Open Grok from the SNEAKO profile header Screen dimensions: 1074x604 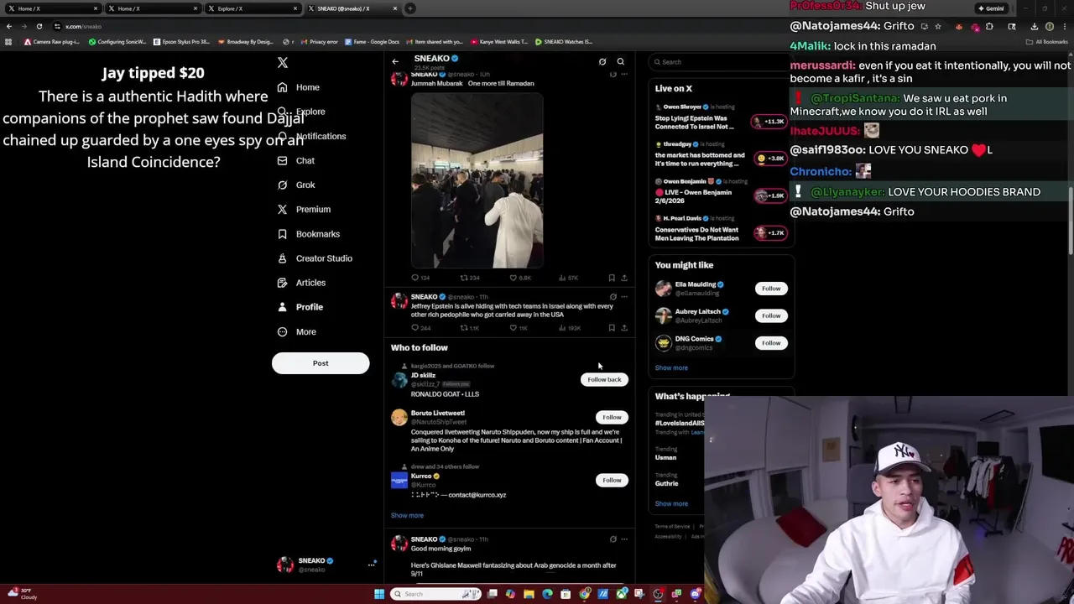click(x=602, y=61)
